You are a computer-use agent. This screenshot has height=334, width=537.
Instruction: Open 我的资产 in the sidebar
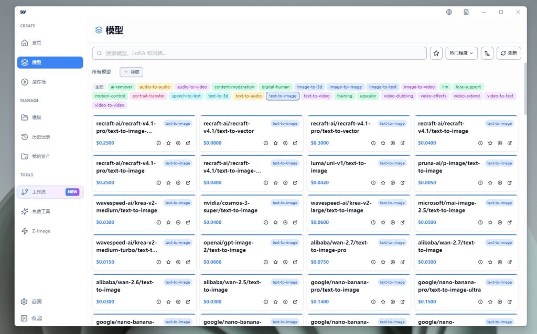coord(50,156)
